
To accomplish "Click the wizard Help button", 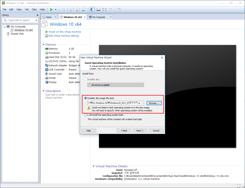I will pos(89,131).
